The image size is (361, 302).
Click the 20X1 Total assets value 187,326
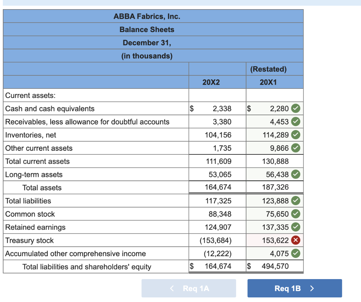[275, 187]
